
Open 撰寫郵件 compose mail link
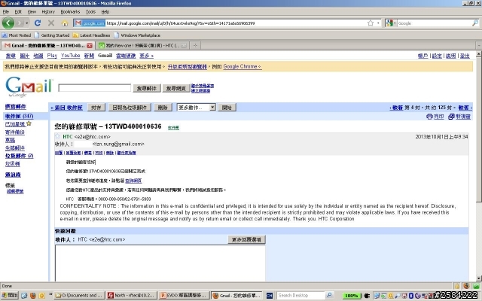click(x=15, y=107)
